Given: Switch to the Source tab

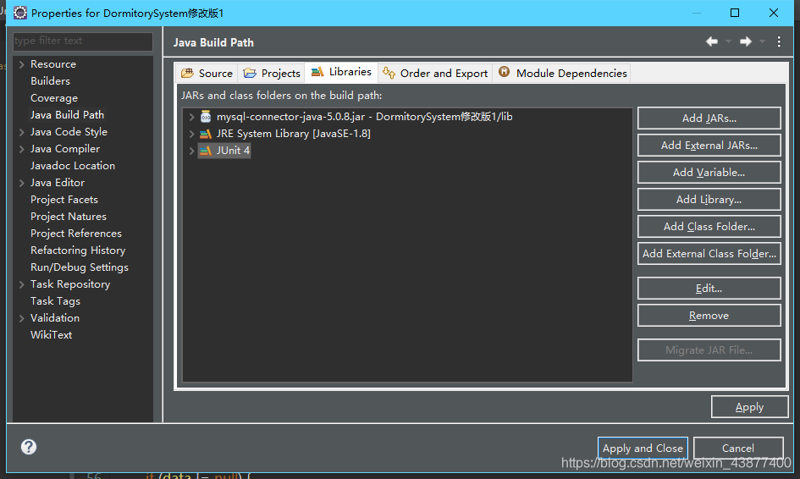Looking at the screenshot, I should 207,74.
